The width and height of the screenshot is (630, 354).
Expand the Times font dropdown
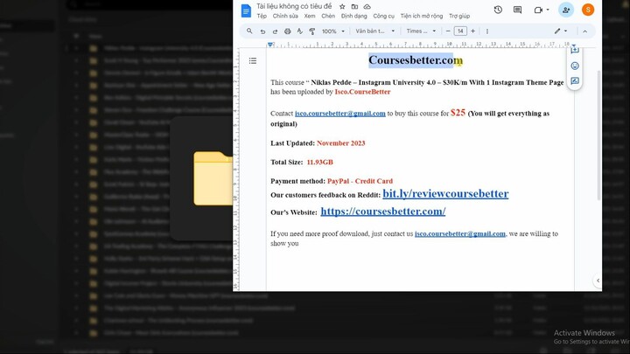421,31
